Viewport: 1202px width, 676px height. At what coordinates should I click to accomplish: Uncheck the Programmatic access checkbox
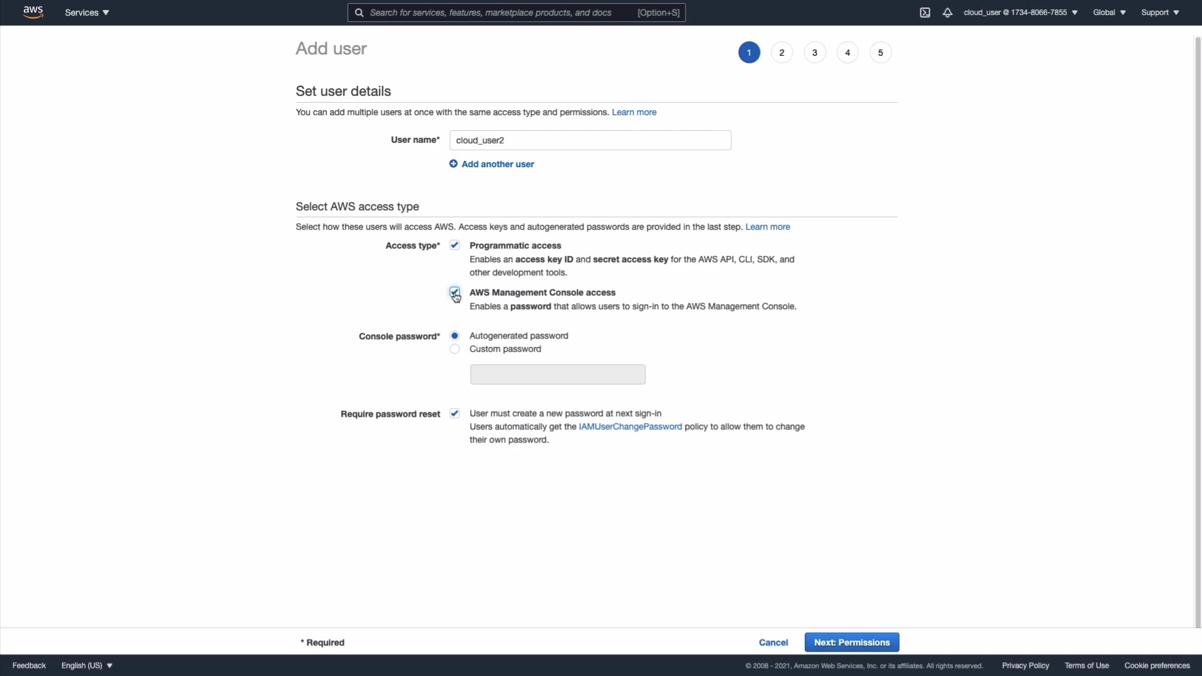click(455, 245)
